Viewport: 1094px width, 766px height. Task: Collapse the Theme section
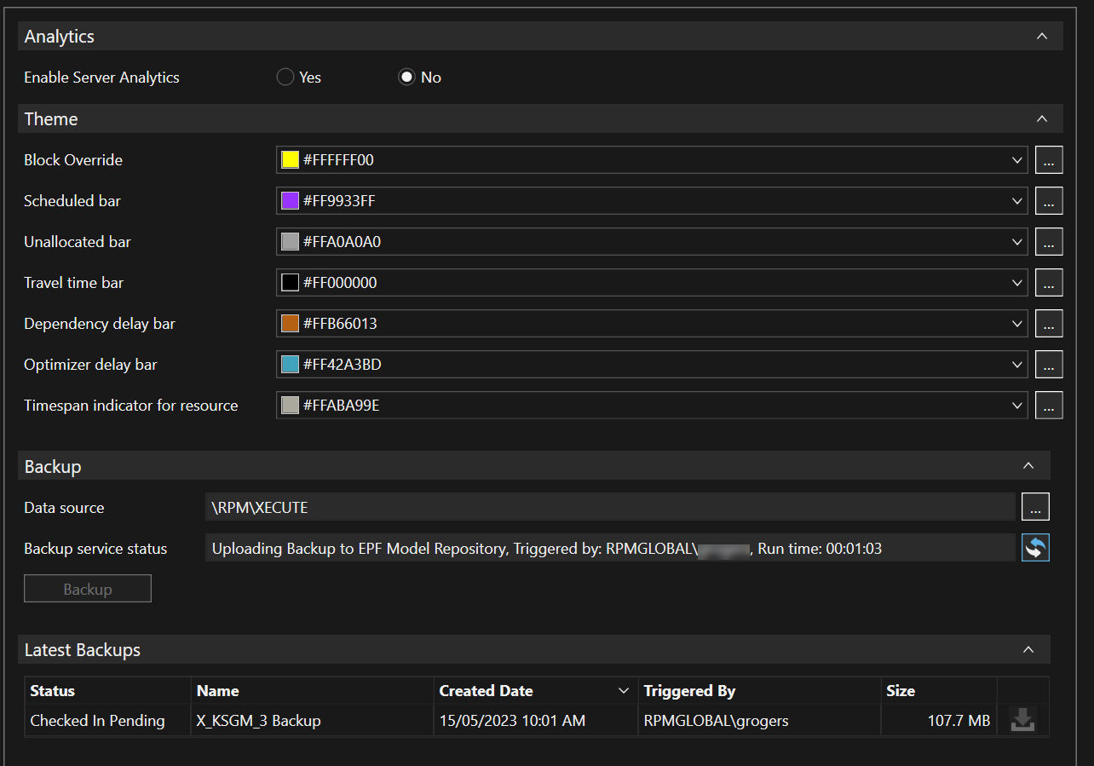(1041, 119)
